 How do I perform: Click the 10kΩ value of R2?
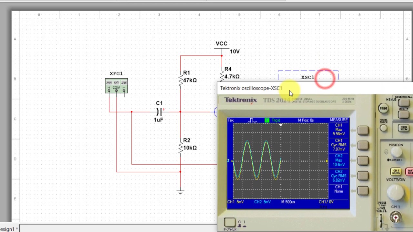[190, 148]
